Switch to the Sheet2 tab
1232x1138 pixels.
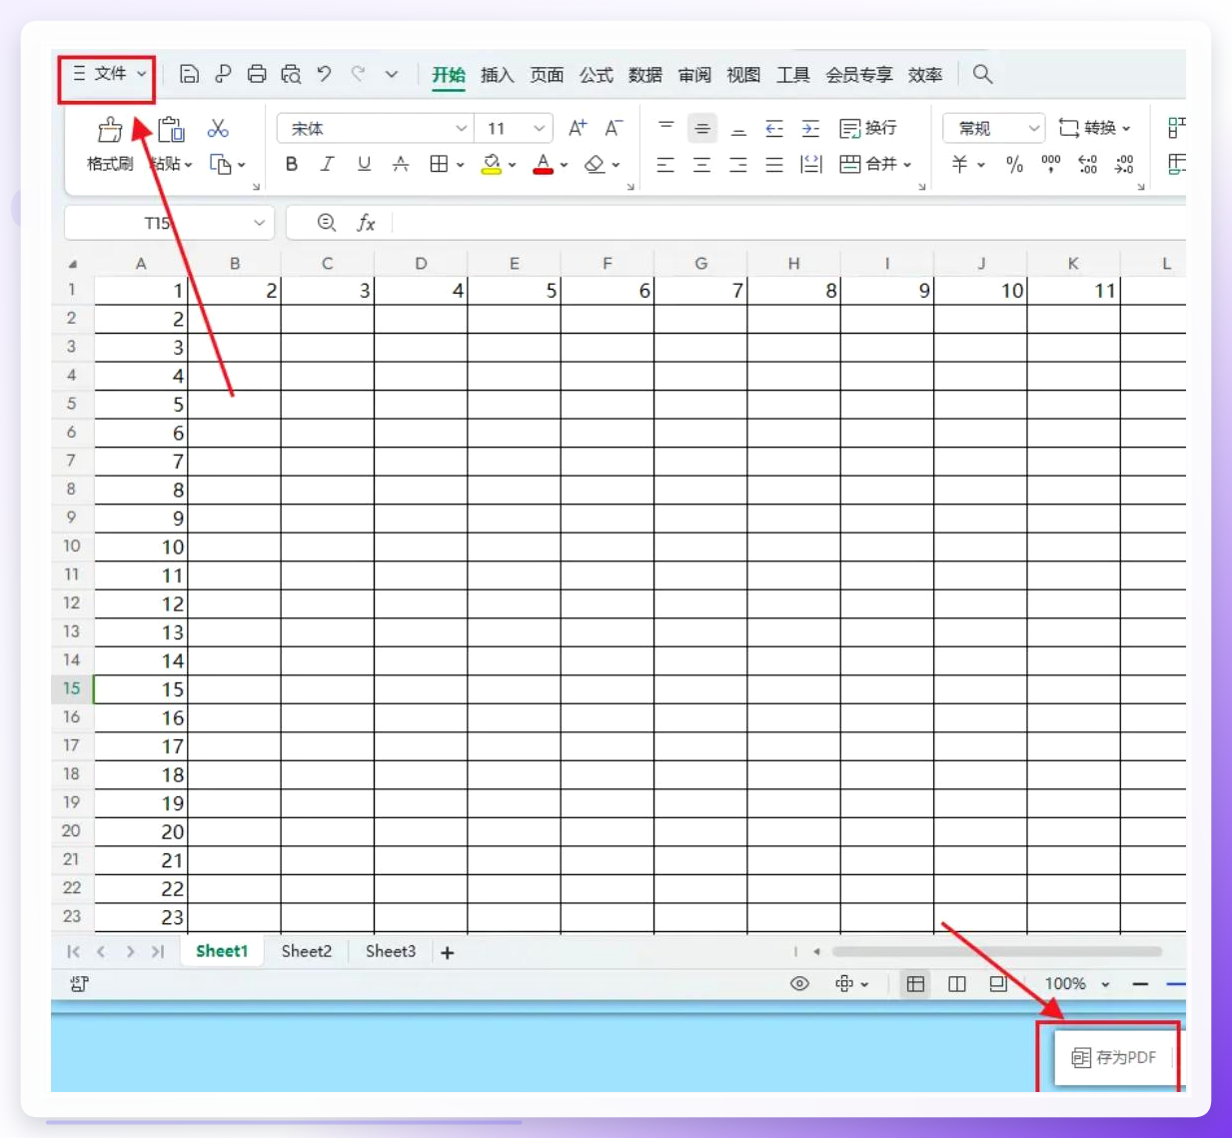coord(306,951)
